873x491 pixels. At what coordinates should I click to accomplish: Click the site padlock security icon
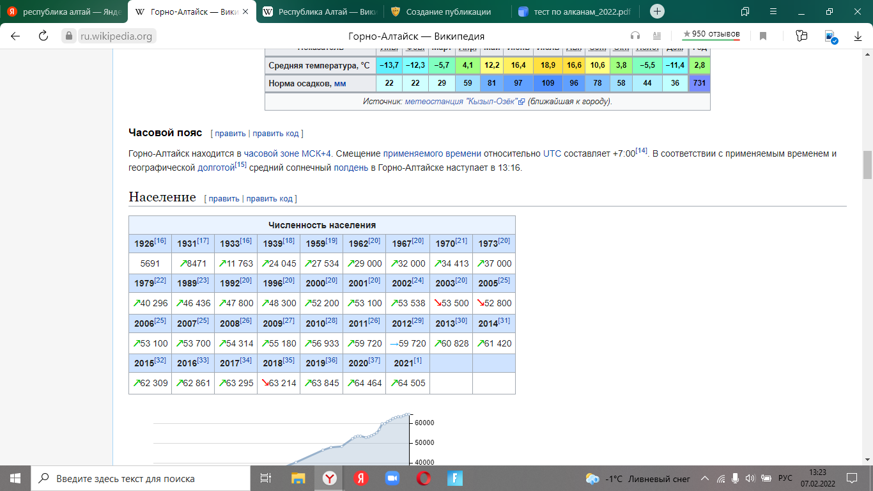click(x=69, y=36)
